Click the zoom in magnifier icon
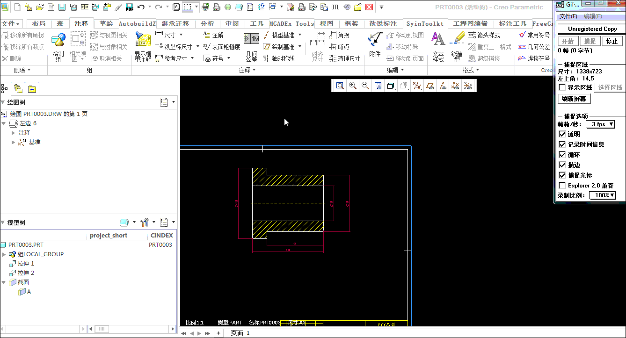 [353, 86]
